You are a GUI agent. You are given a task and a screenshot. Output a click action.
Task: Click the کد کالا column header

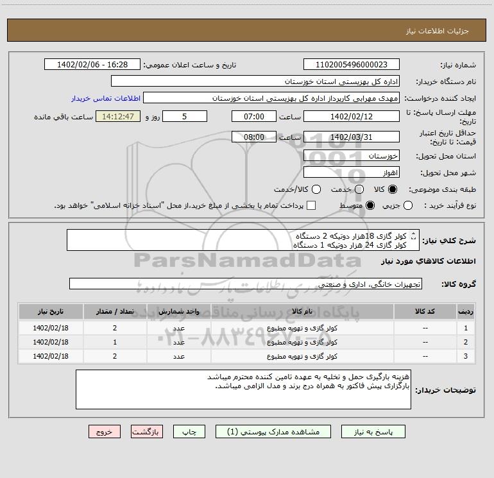(425, 312)
